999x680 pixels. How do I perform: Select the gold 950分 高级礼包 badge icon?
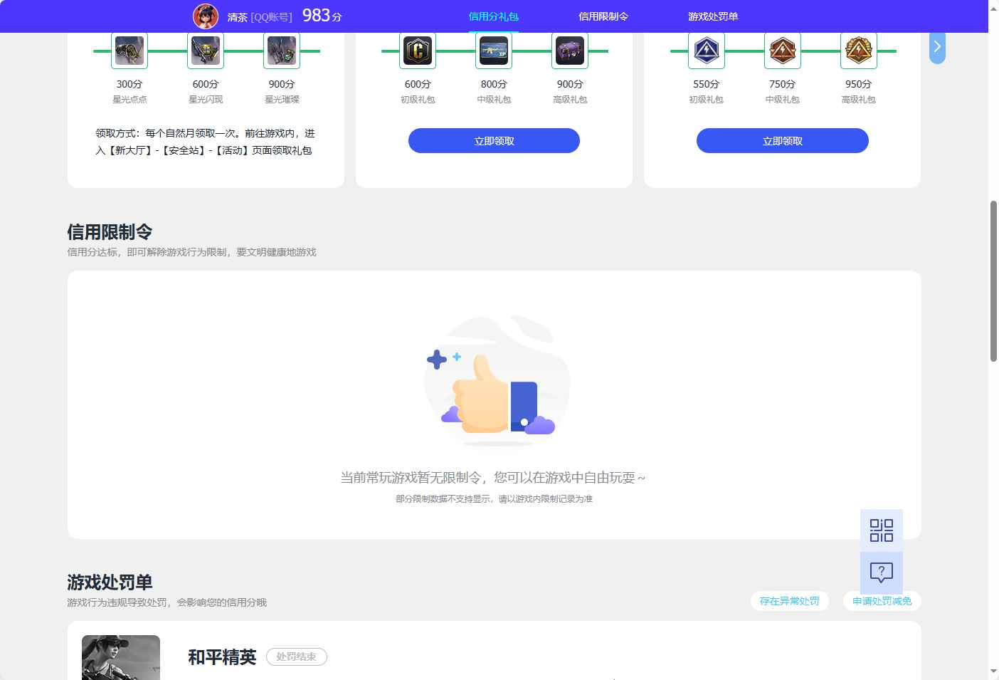(858, 50)
